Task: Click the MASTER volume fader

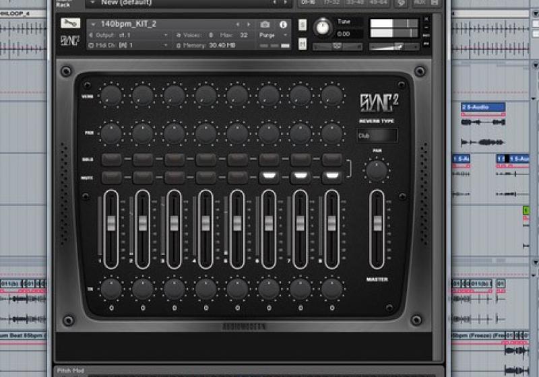Action: click(377, 222)
